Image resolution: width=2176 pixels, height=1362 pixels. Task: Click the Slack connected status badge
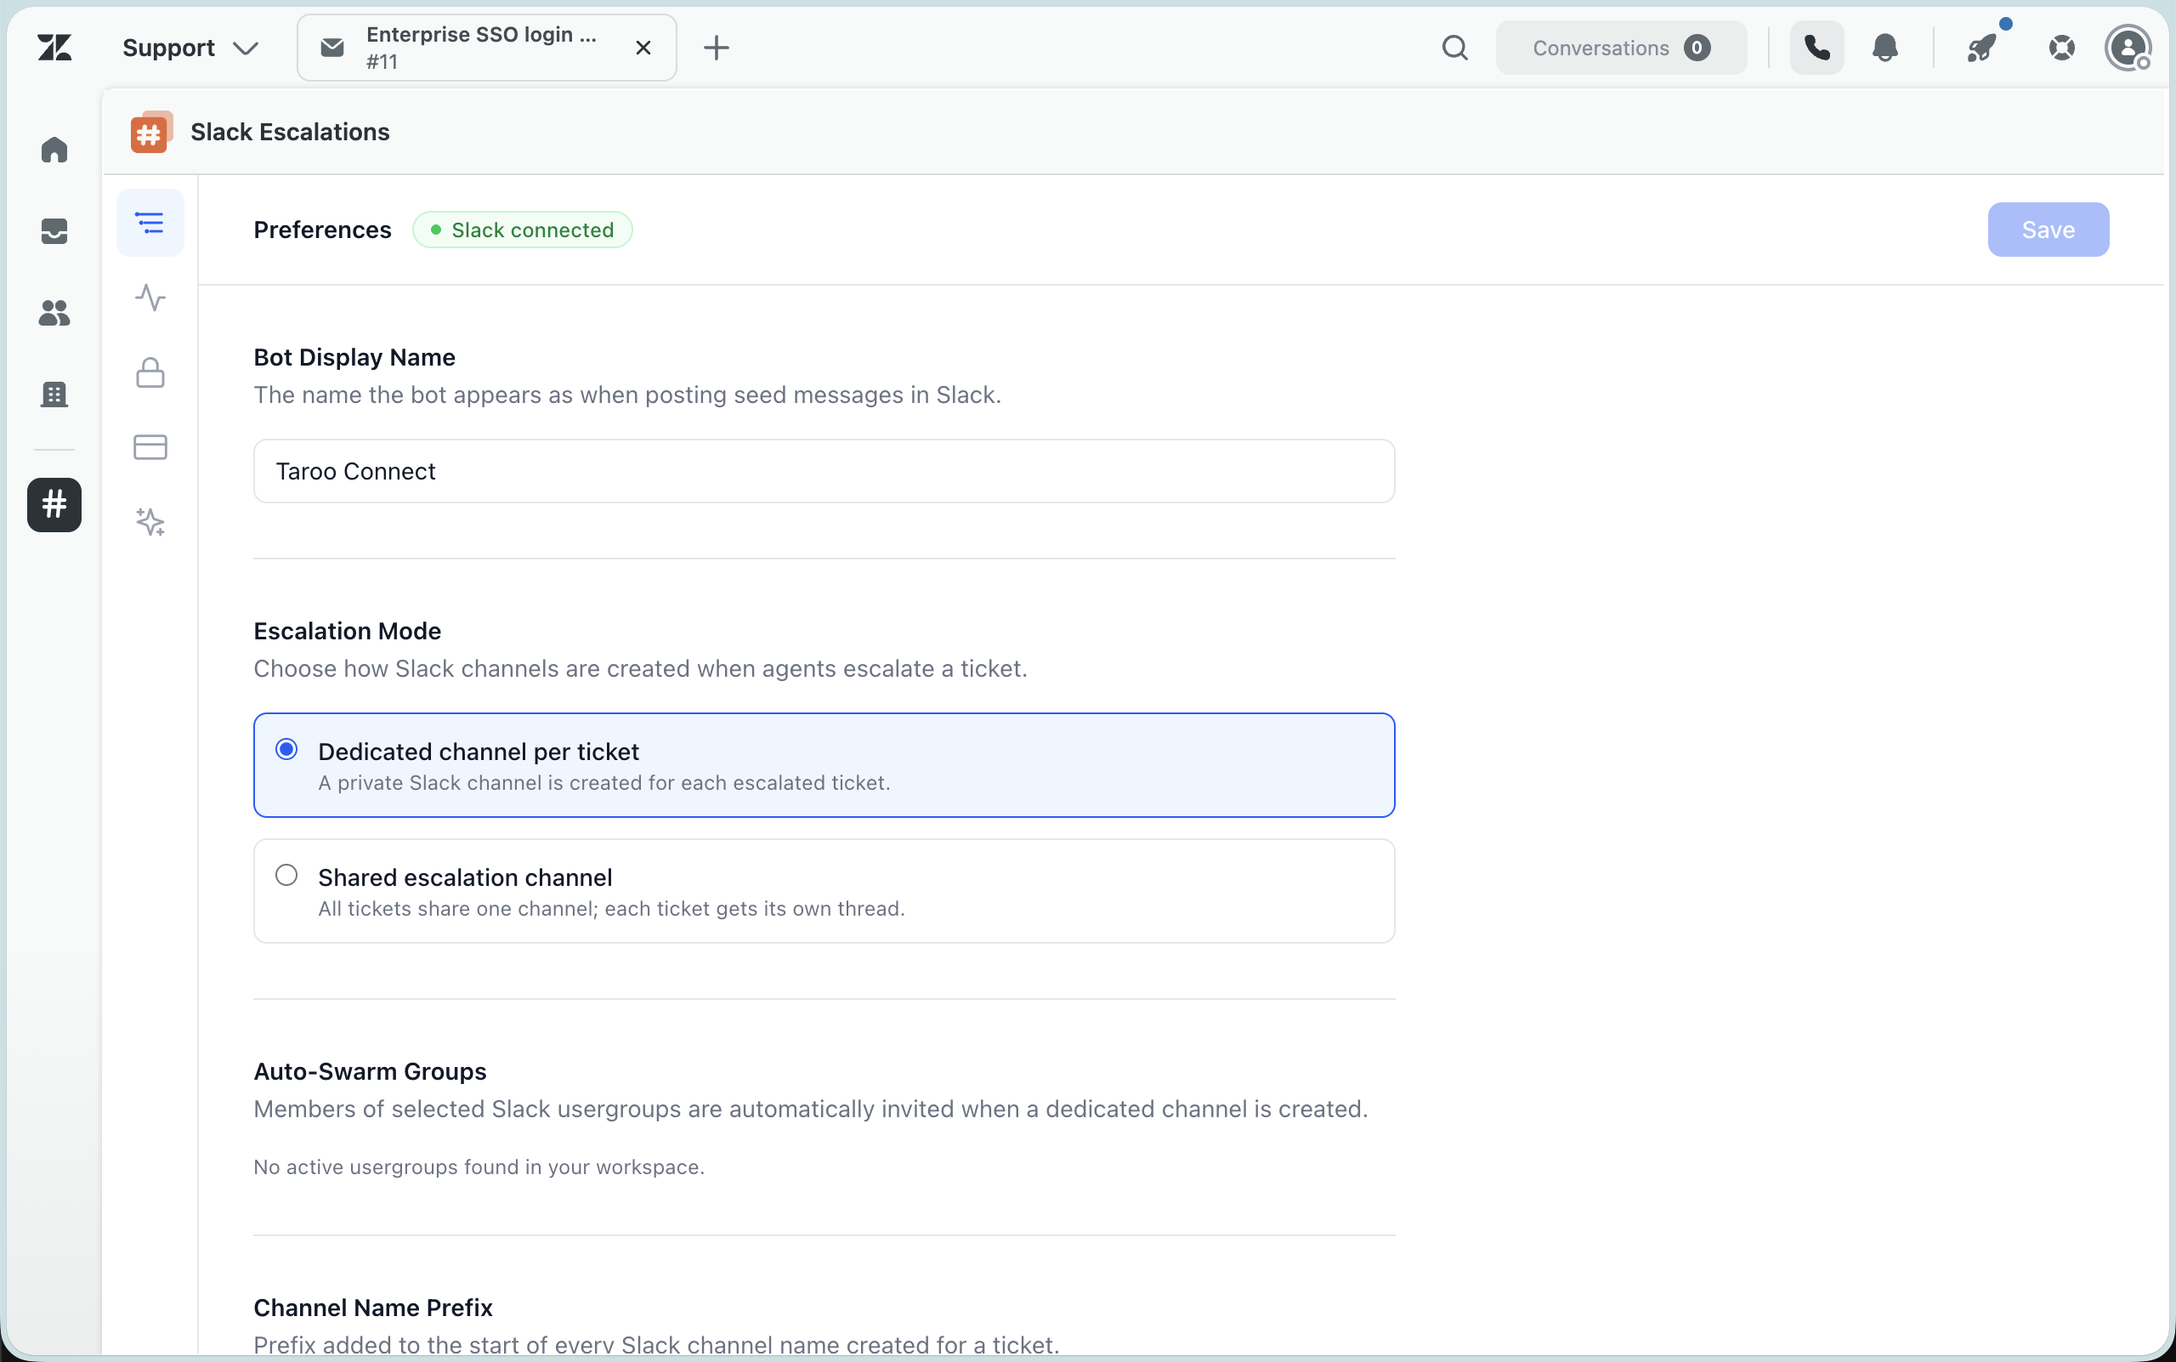point(523,230)
